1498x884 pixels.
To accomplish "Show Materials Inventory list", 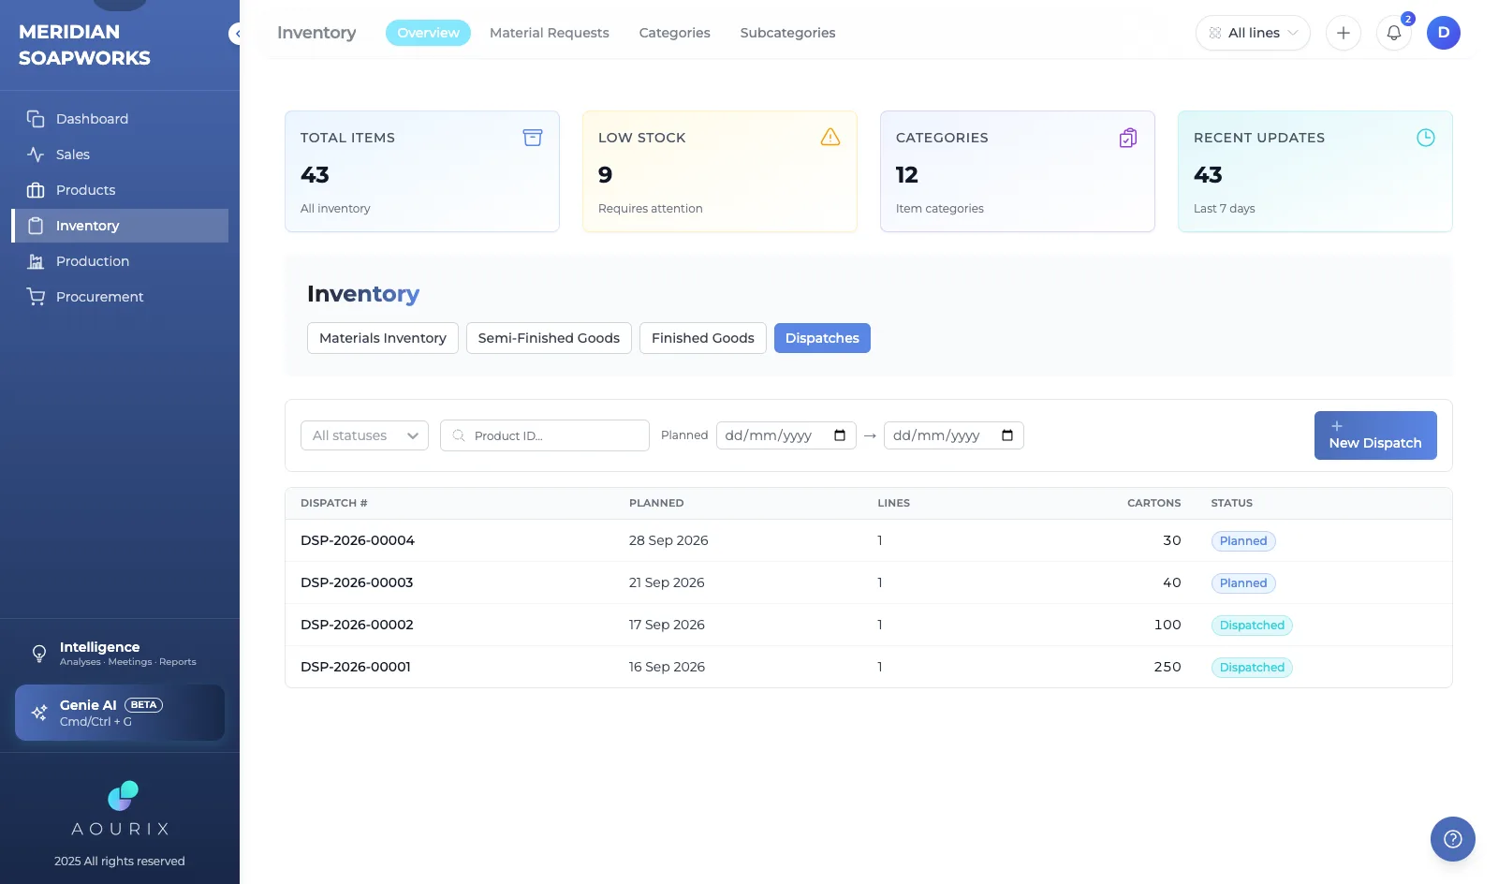I will click(x=383, y=338).
